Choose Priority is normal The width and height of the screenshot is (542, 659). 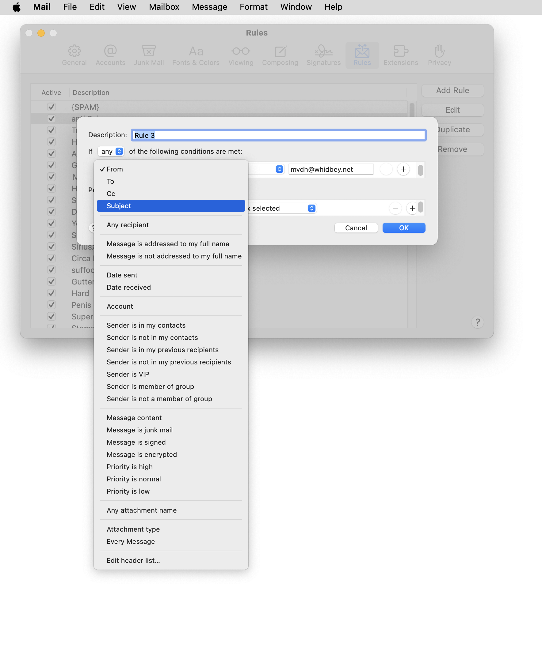tap(171, 479)
